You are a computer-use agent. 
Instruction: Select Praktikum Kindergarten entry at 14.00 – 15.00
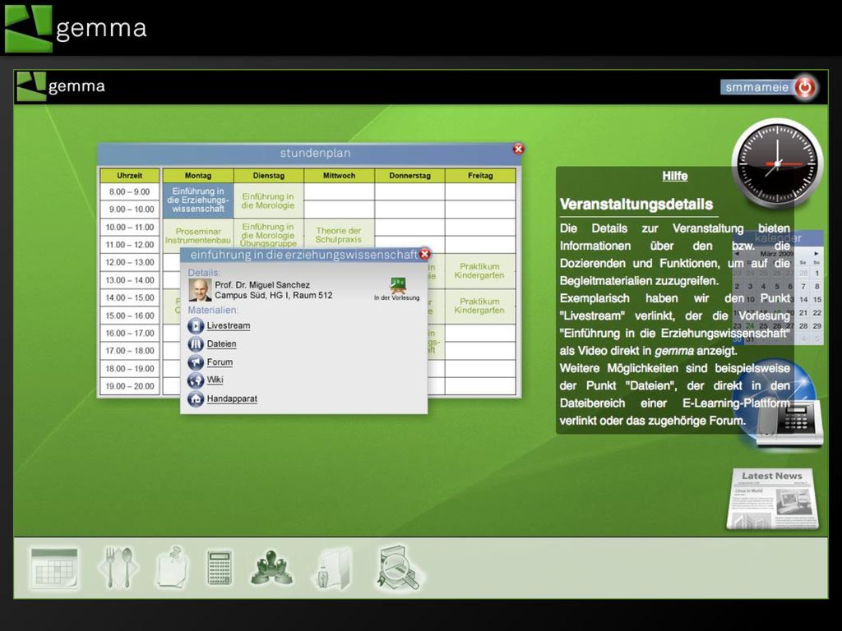point(479,306)
